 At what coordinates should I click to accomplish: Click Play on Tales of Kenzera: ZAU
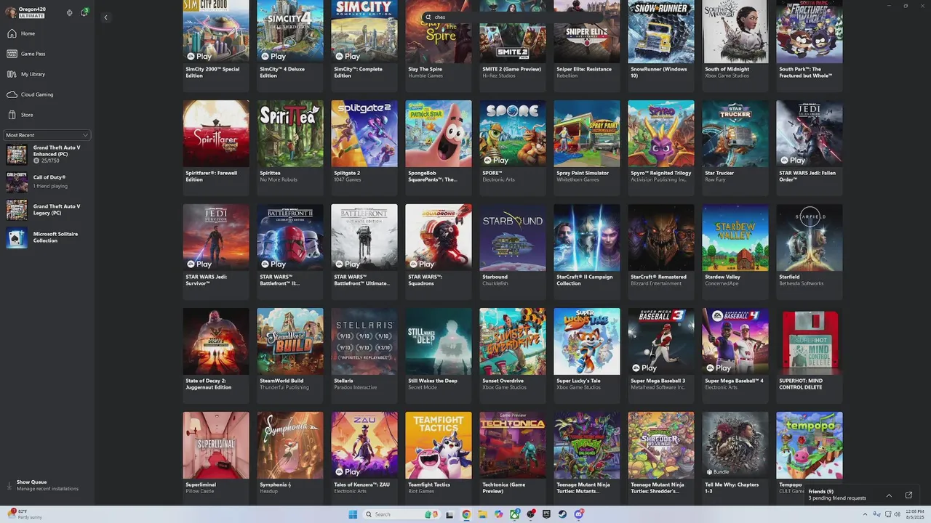point(348,471)
